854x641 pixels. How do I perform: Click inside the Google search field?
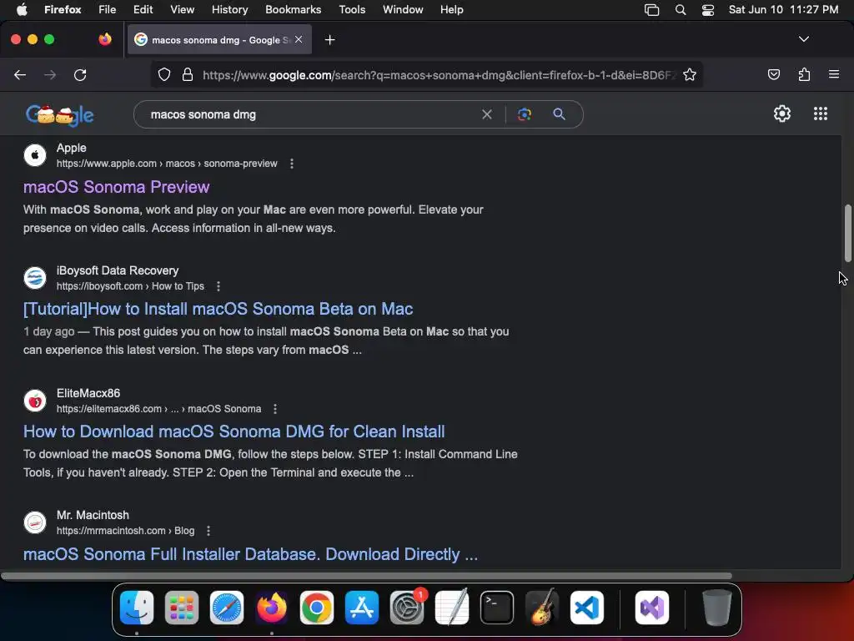[312, 114]
